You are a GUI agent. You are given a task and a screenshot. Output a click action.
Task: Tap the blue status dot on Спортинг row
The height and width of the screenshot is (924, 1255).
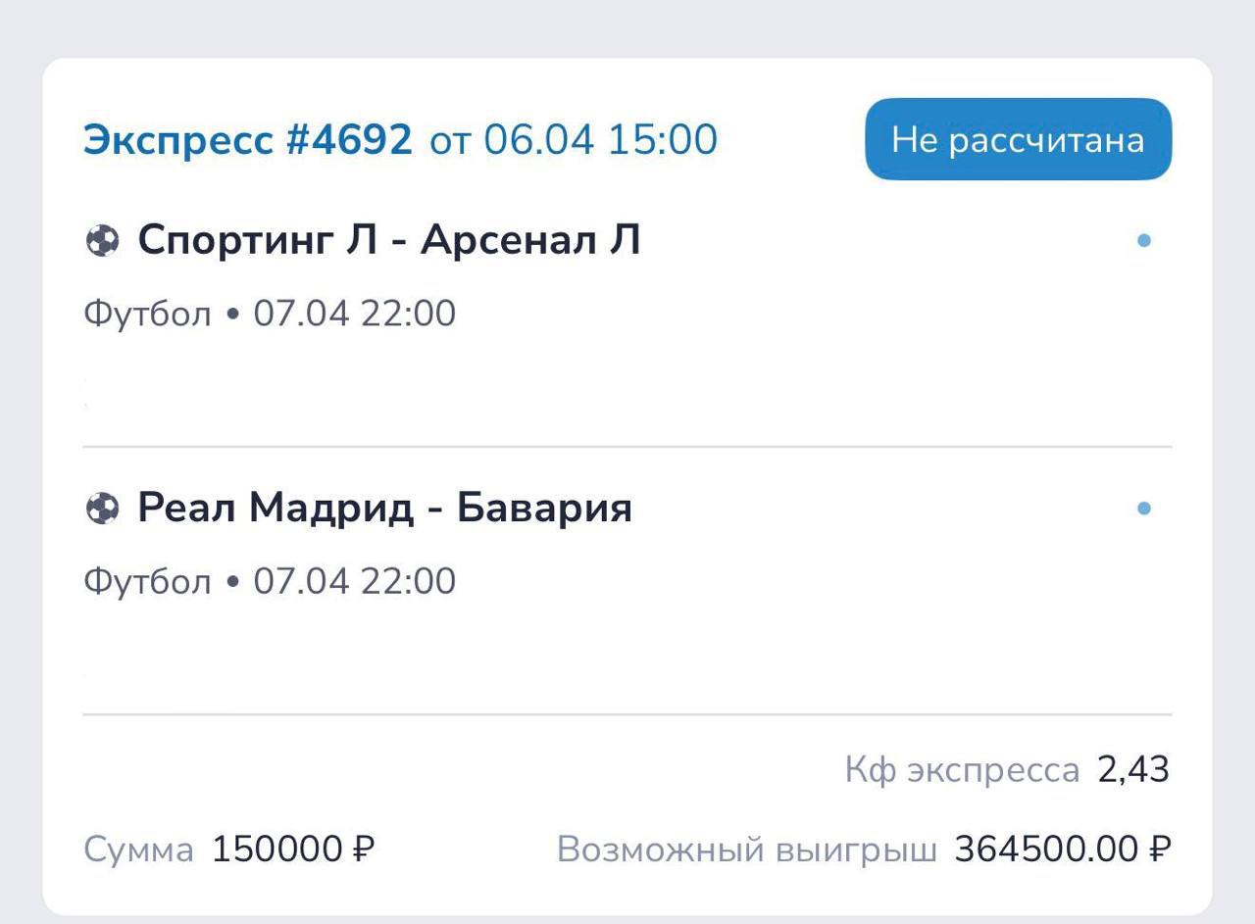pyautogui.click(x=1143, y=240)
